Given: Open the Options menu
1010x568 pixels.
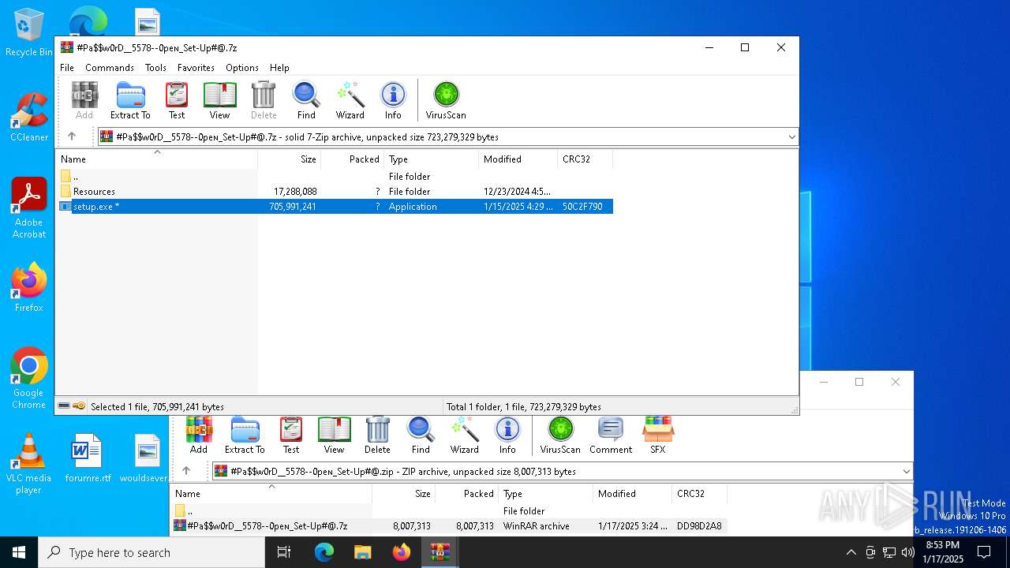Looking at the screenshot, I should pos(242,68).
